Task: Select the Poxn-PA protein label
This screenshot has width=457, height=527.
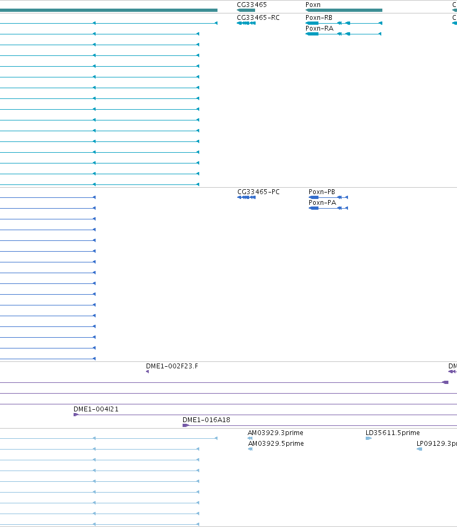Action: (322, 203)
